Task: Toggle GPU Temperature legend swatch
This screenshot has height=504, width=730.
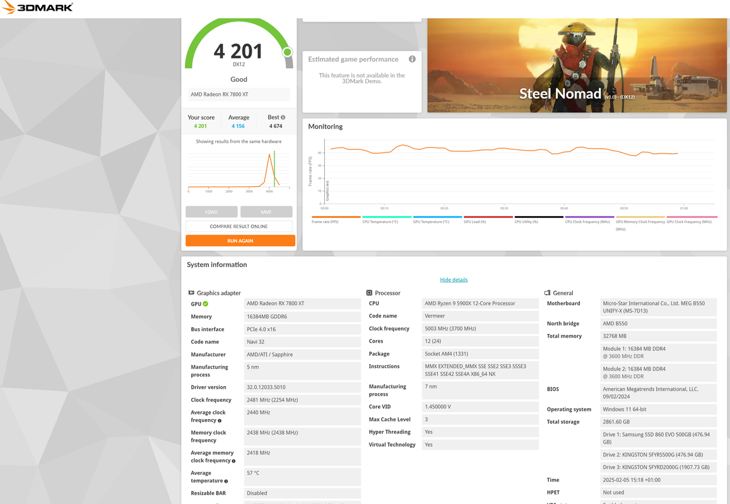Action: [438, 217]
